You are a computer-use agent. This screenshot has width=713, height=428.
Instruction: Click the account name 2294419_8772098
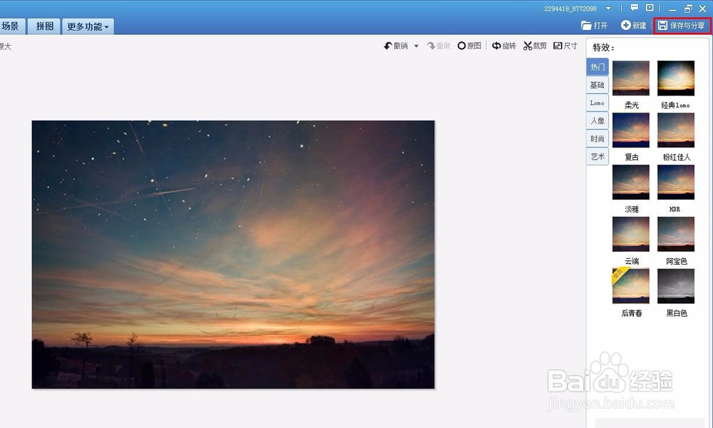570,9
